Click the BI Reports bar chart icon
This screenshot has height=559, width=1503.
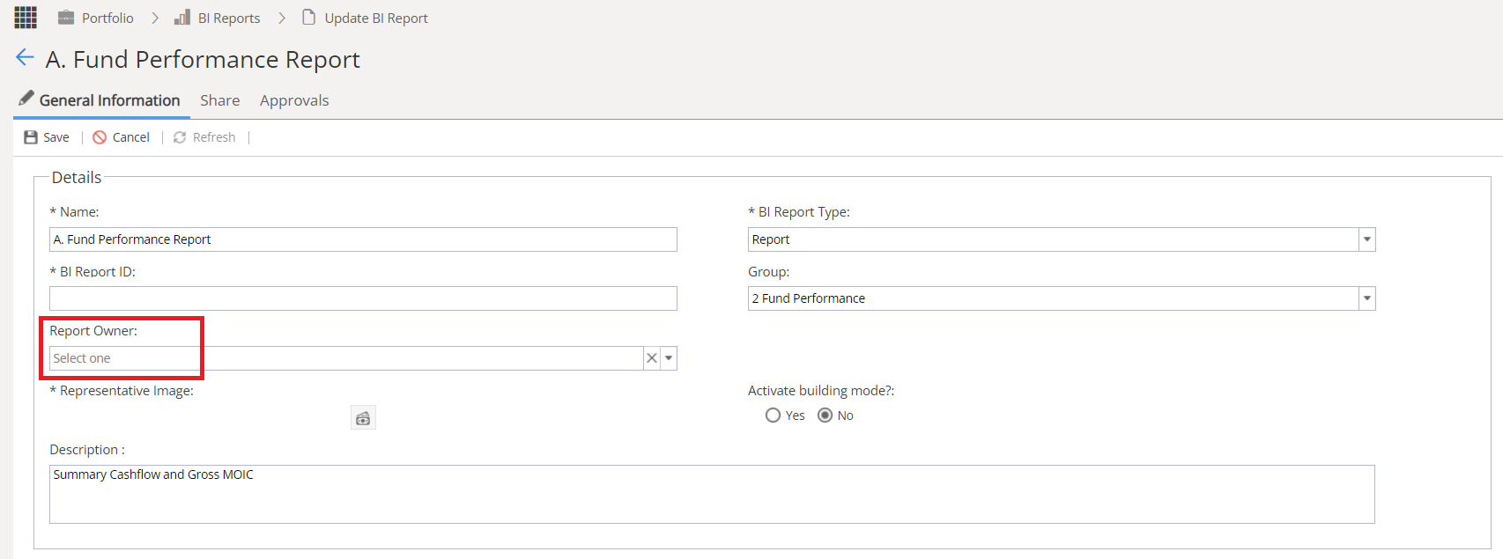[182, 18]
